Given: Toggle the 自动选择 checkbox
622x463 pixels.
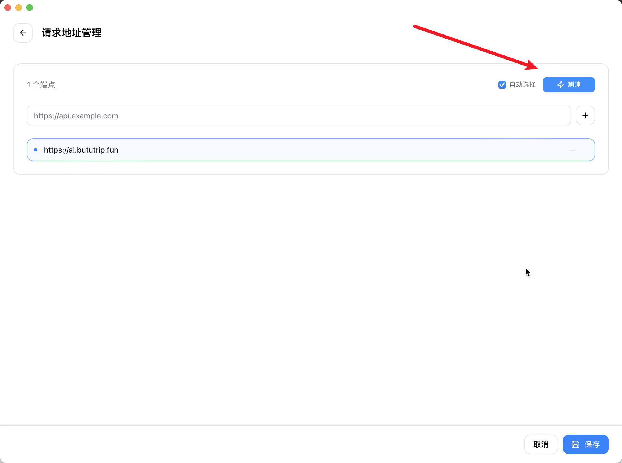Looking at the screenshot, I should (502, 85).
